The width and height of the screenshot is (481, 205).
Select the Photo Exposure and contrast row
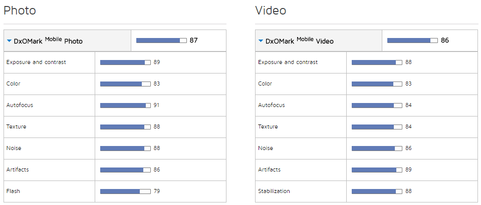(36, 62)
